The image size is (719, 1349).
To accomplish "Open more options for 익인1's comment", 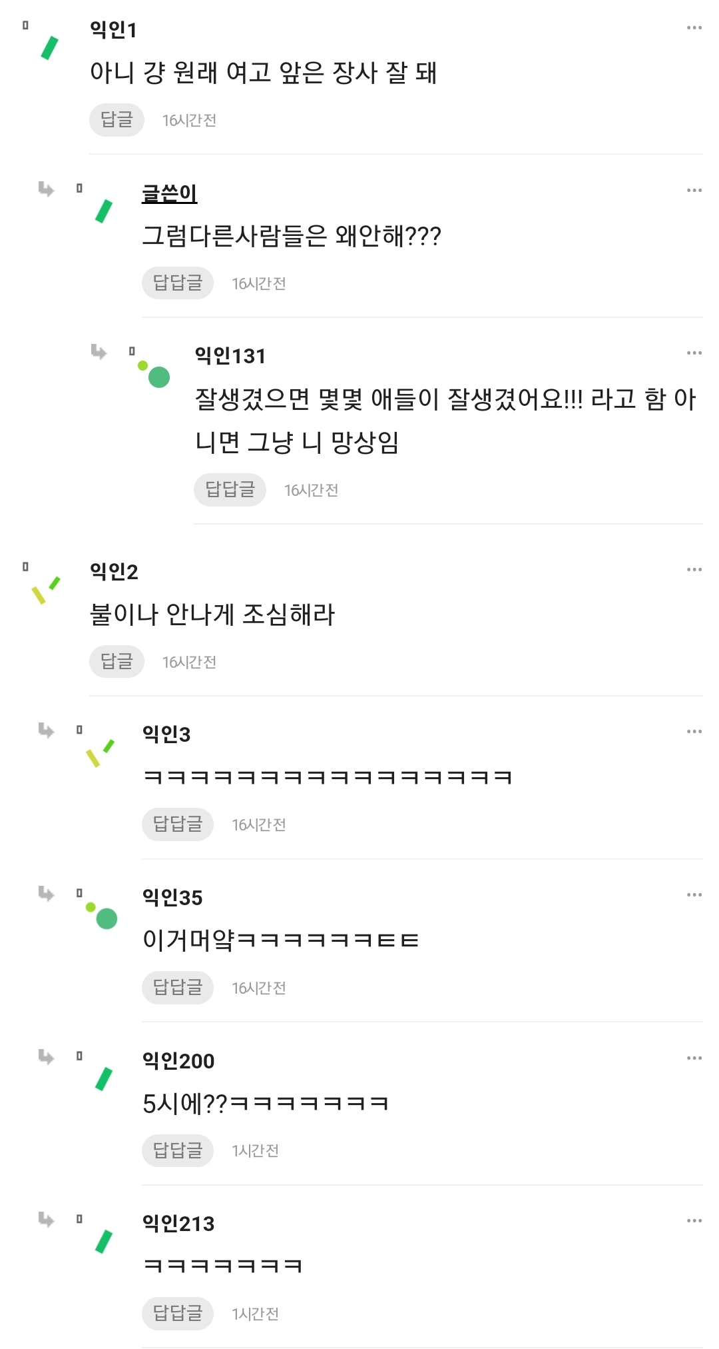I will 694,28.
